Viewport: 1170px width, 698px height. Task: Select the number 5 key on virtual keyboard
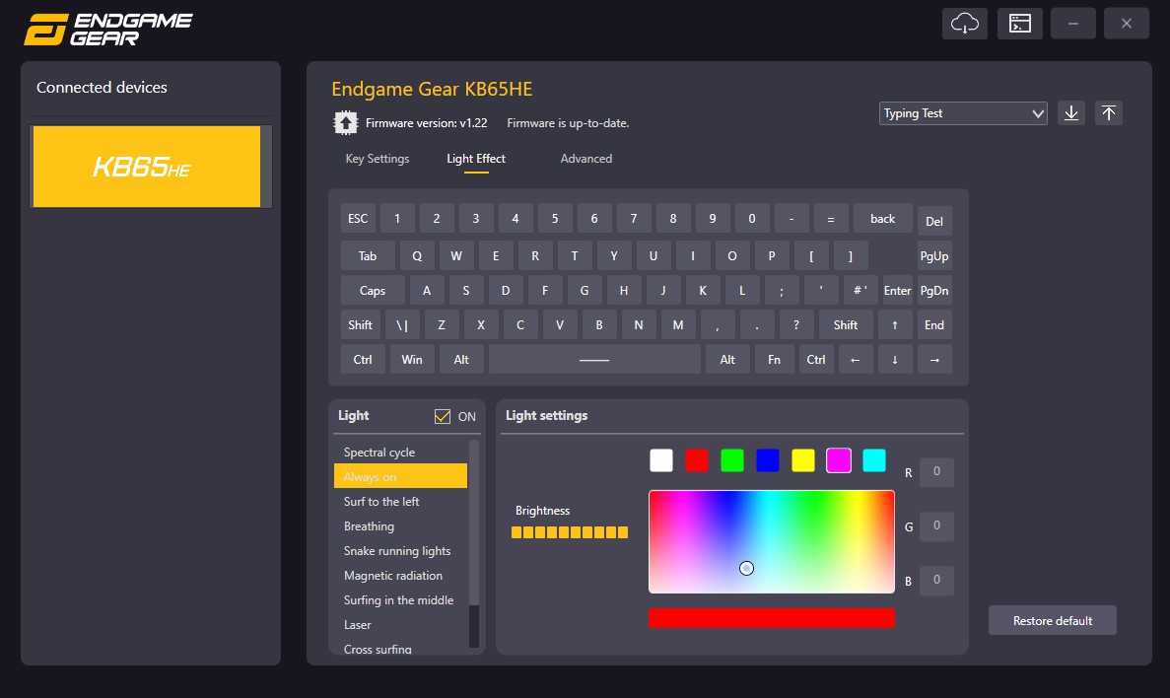[555, 218]
